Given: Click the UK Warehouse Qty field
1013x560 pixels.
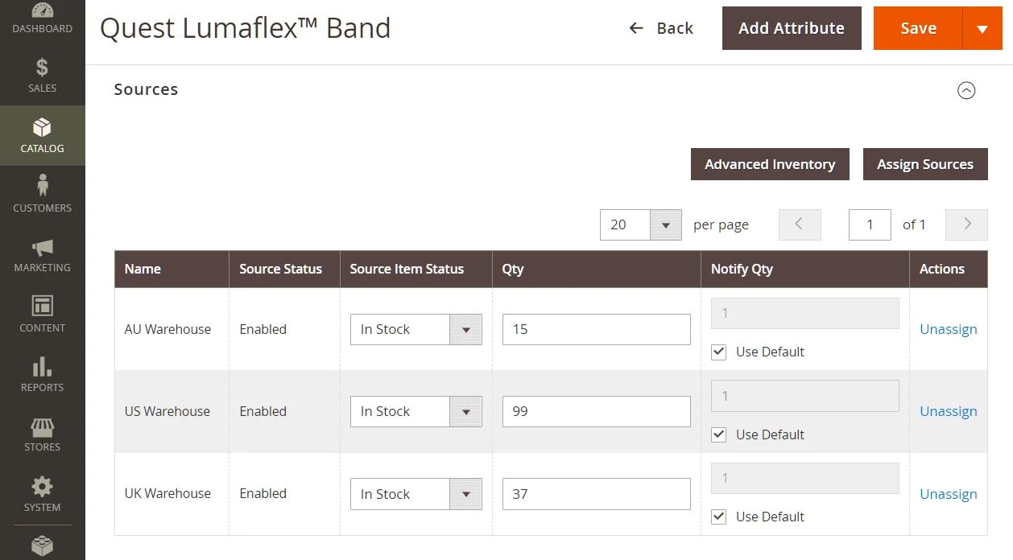Looking at the screenshot, I should [596, 494].
